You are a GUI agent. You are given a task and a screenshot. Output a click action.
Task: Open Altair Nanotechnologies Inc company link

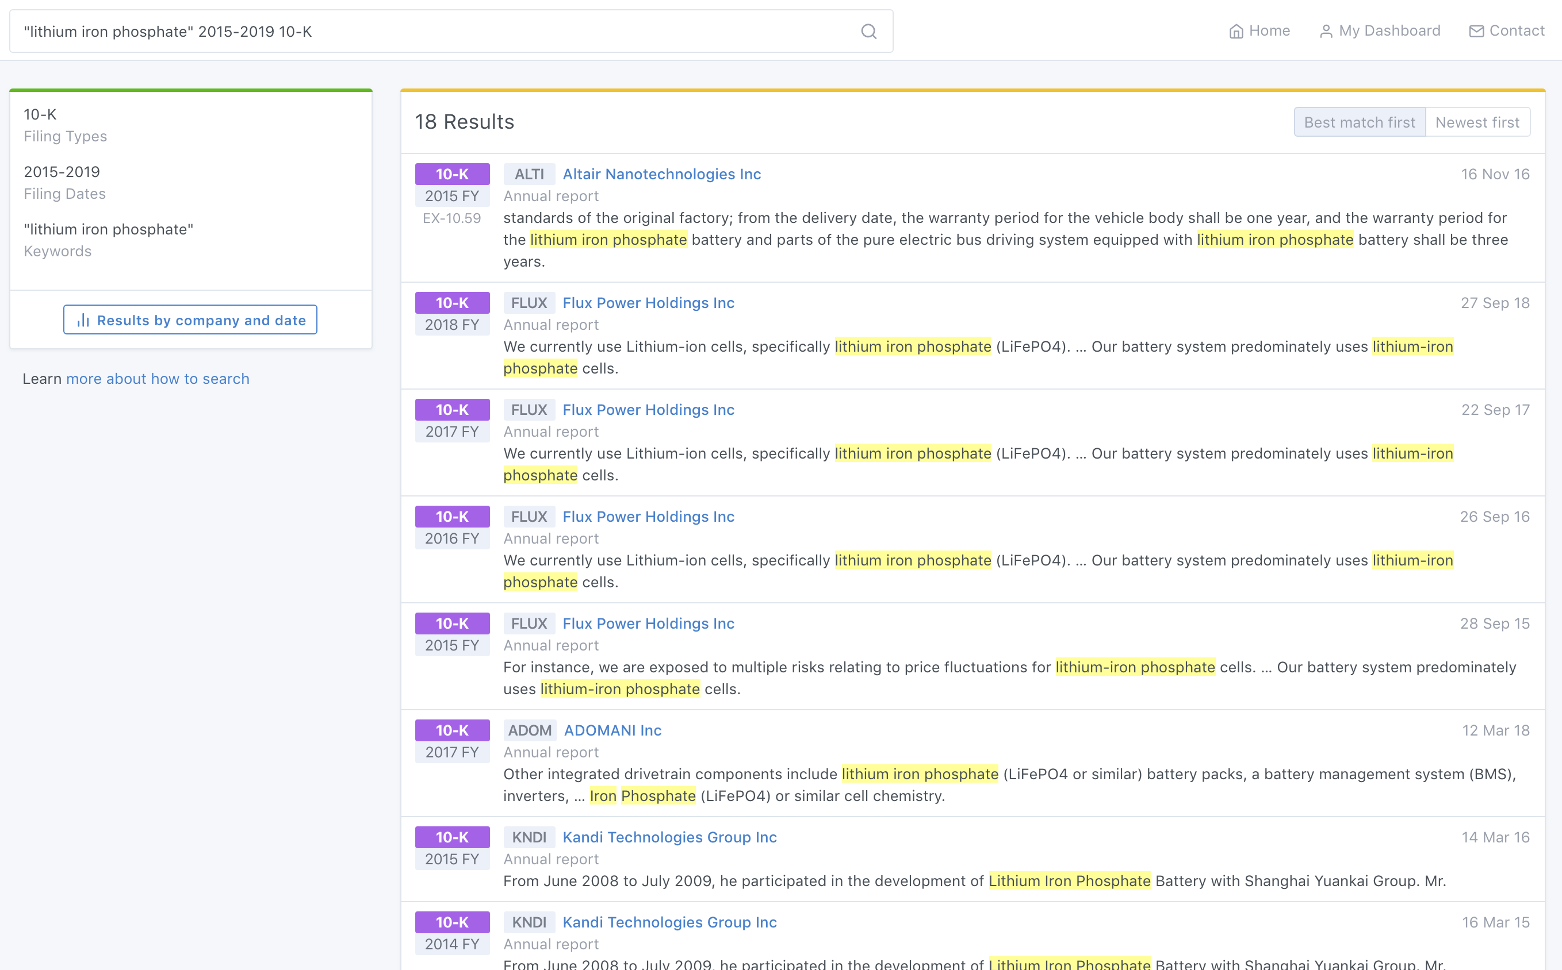tap(661, 174)
